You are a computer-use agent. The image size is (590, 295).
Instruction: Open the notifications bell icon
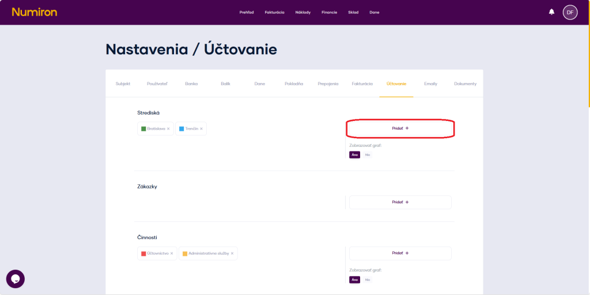[551, 12]
